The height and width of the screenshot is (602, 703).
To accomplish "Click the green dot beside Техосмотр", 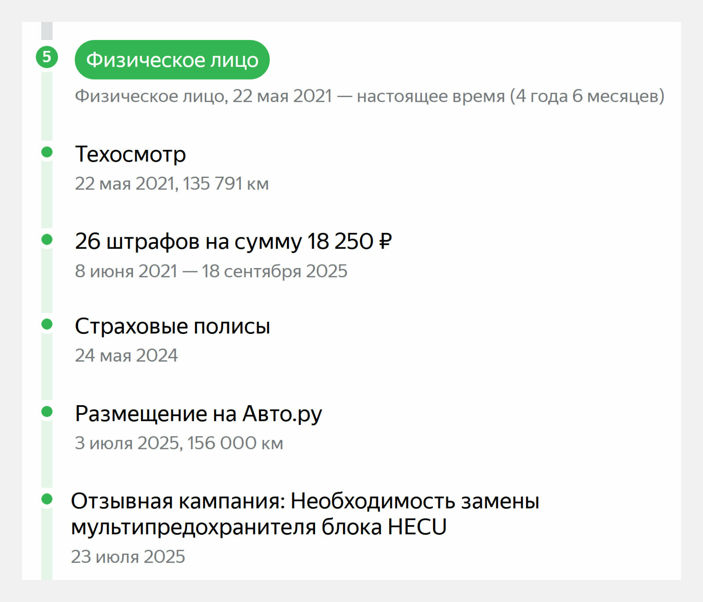I will click(47, 152).
